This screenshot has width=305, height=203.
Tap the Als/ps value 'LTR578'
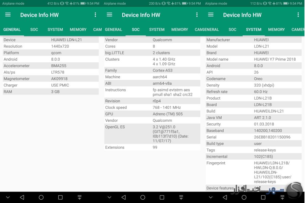pyautogui.click(x=58, y=72)
